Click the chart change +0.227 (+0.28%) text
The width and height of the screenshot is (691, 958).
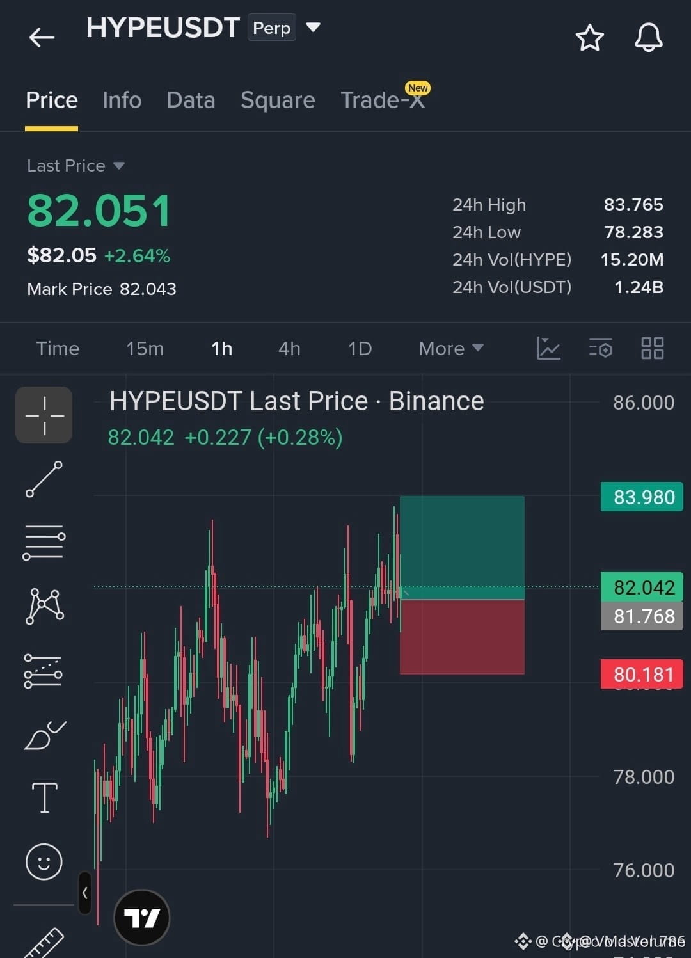pos(264,438)
